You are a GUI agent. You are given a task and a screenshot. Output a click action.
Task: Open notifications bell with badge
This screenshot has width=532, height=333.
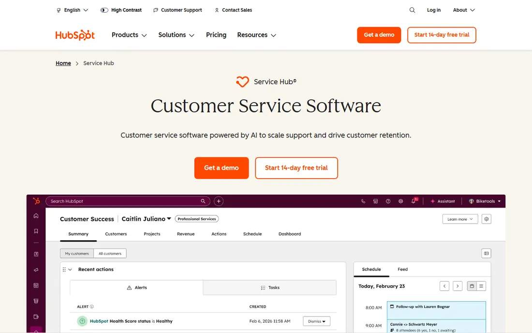[414, 200]
